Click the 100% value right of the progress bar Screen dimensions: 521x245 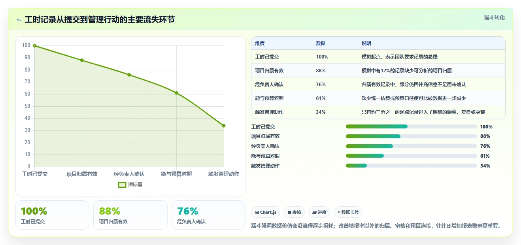486,126
